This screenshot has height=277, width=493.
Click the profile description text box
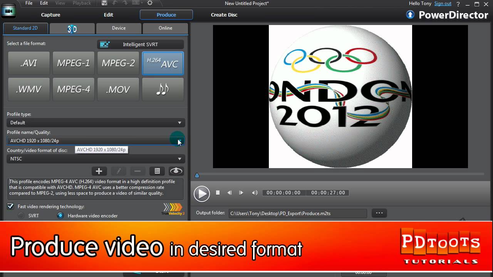coord(96,189)
